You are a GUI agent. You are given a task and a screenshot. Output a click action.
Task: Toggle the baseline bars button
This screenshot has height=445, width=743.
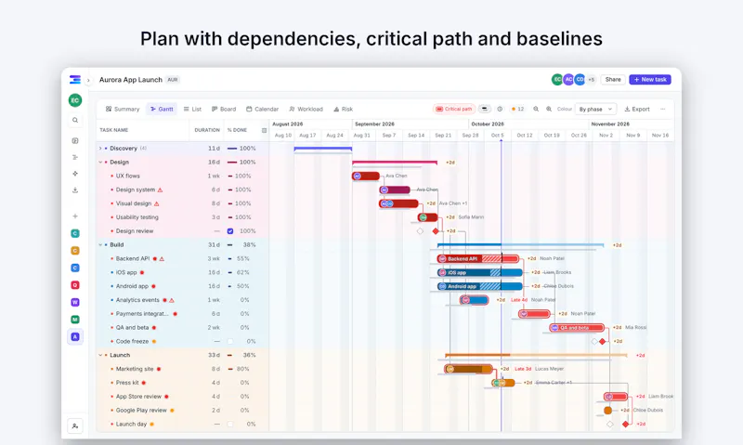484,109
